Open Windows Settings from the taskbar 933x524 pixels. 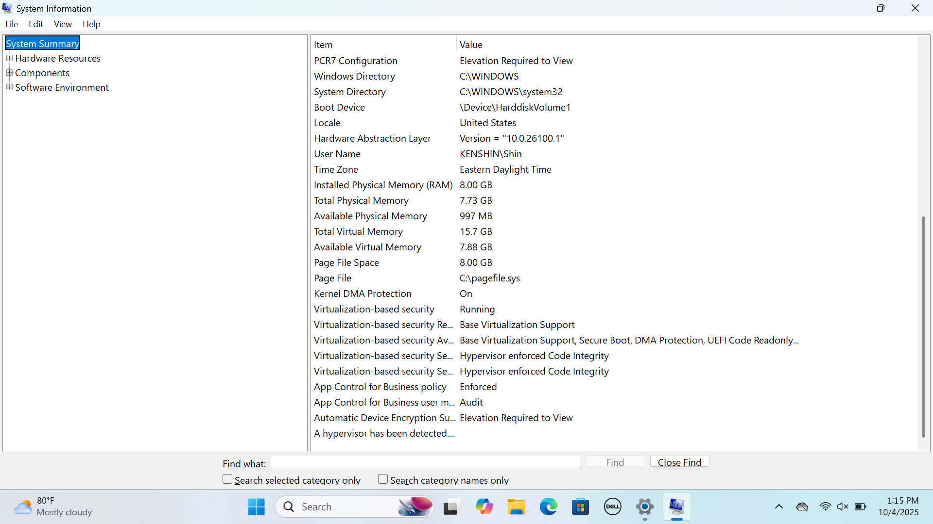[x=645, y=506]
